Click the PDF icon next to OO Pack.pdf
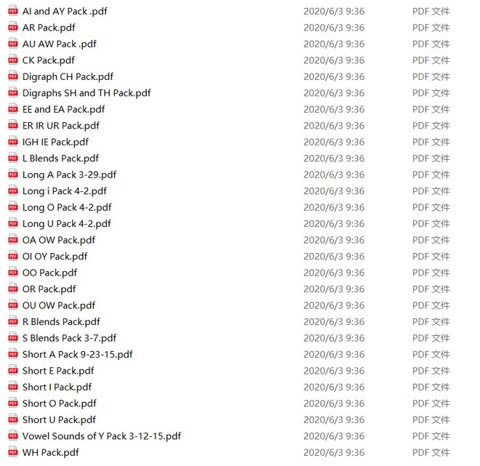480x466 pixels. pyautogui.click(x=13, y=273)
